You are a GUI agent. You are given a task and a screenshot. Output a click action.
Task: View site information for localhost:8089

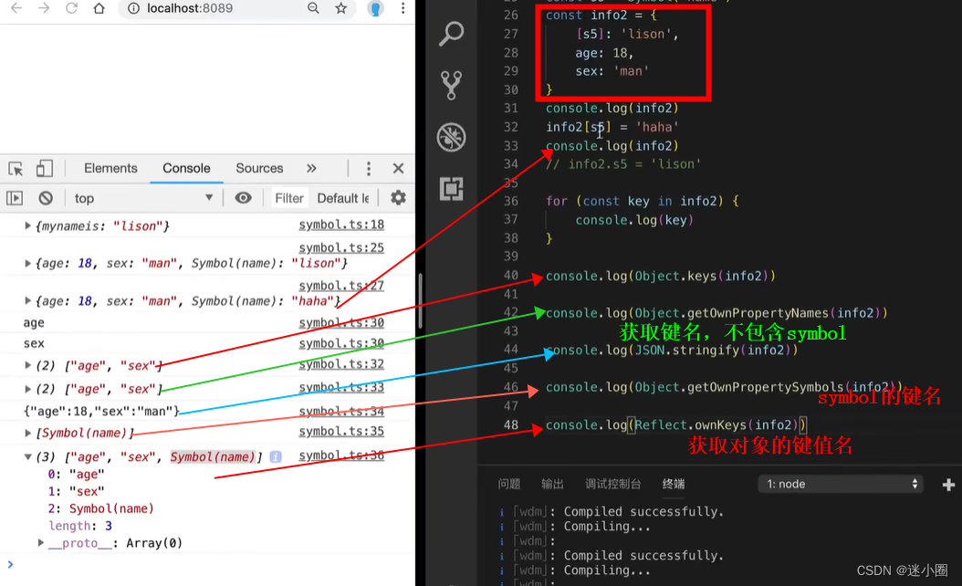pos(133,8)
